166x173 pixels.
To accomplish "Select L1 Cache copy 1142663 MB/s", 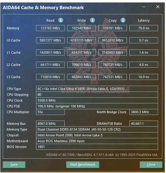I will point(113,52).
